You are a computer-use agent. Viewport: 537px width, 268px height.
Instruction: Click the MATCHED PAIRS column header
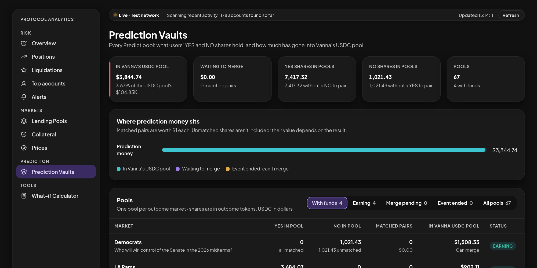click(394, 226)
